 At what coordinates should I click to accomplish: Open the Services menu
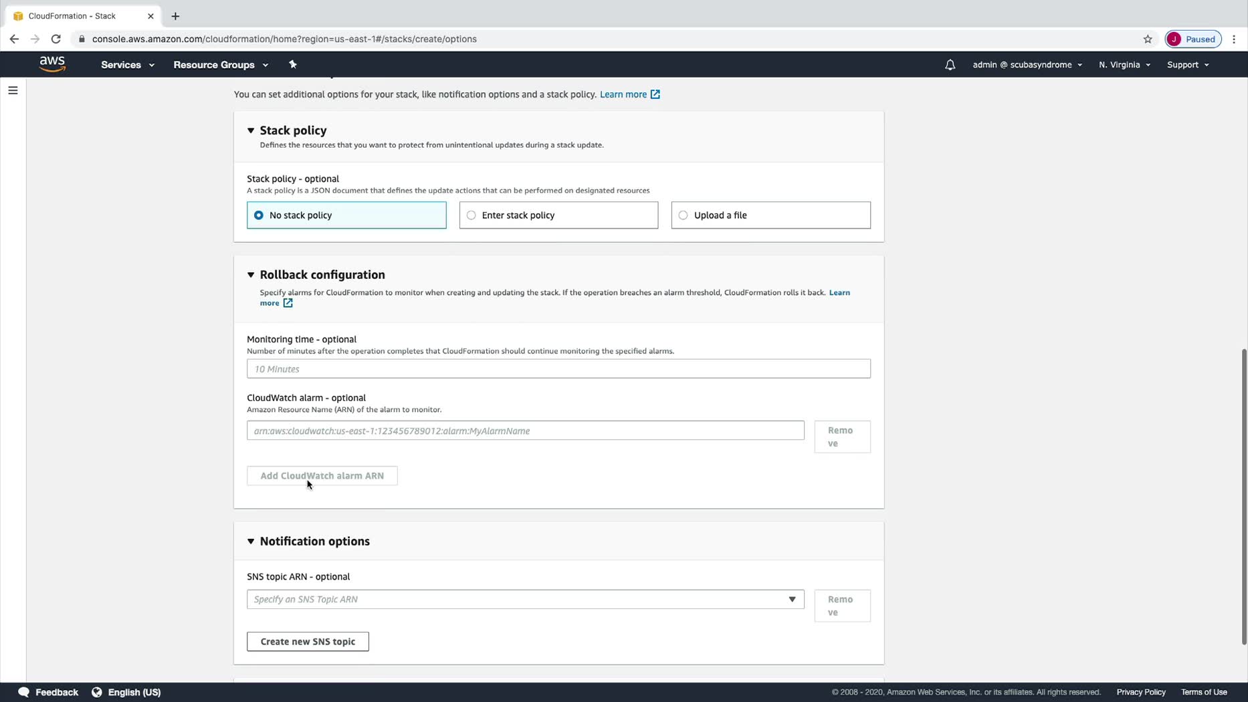tap(127, 65)
